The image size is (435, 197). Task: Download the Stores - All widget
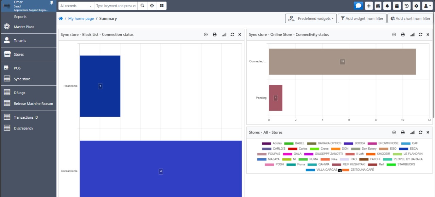(x=394, y=133)
